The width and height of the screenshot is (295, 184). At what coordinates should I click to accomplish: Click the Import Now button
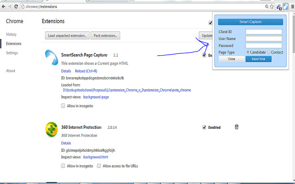pyautogui.click(x=259, y=59)
